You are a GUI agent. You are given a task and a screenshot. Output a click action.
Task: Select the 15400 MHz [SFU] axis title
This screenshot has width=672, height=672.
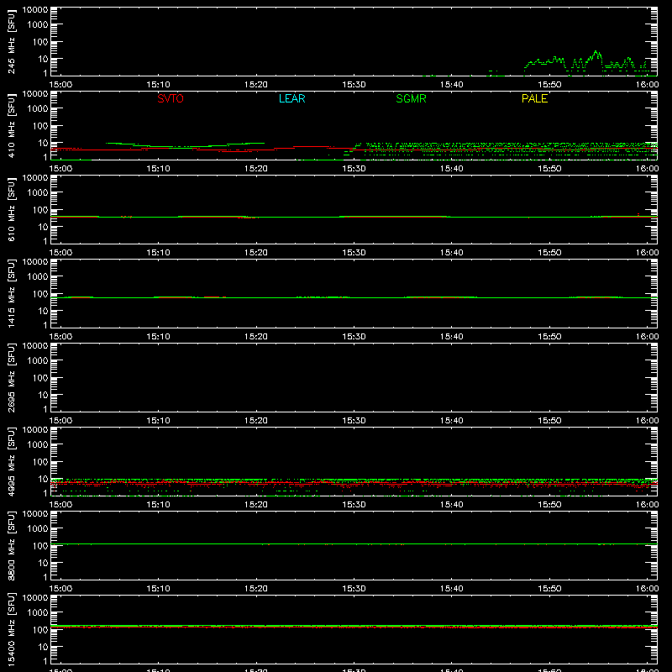tap(11, 629)
